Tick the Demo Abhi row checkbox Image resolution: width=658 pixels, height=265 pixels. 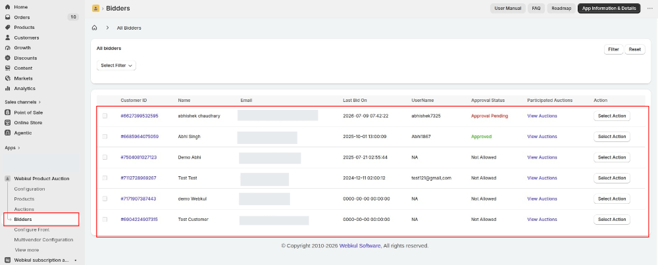[x=105, y=157]
